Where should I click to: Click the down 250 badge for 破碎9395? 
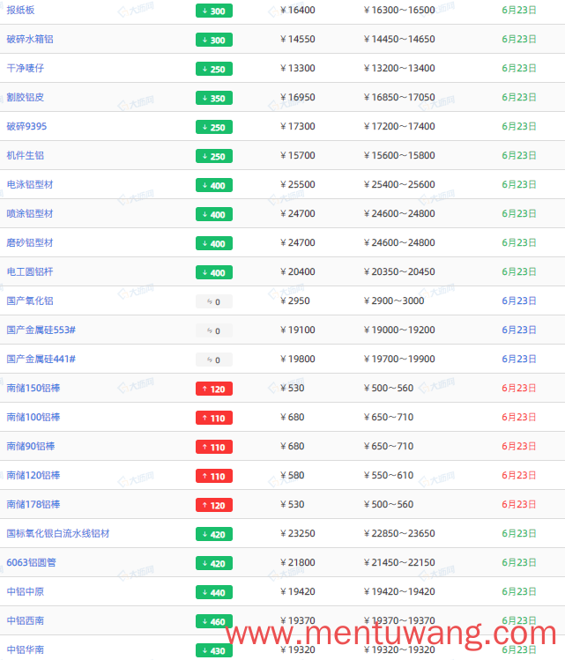click(214, 127)
